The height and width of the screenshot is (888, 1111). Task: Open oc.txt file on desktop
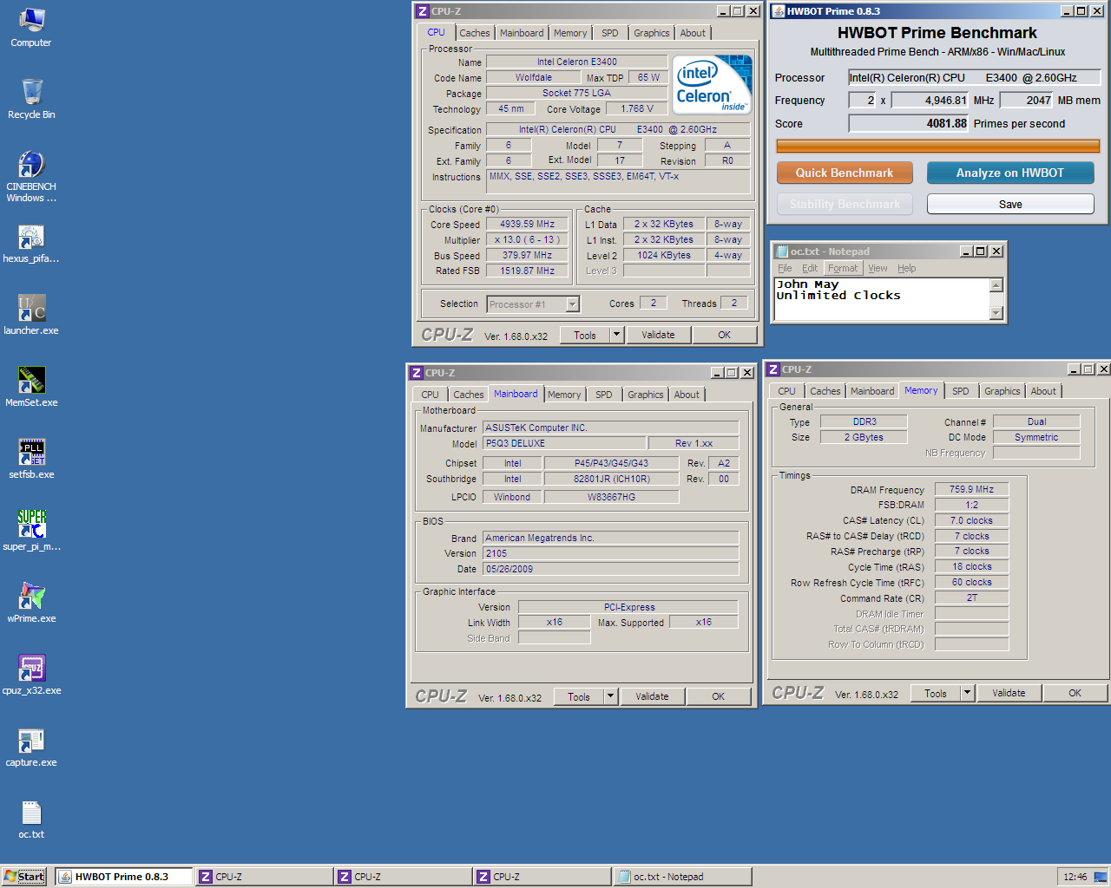pos(31,819)
